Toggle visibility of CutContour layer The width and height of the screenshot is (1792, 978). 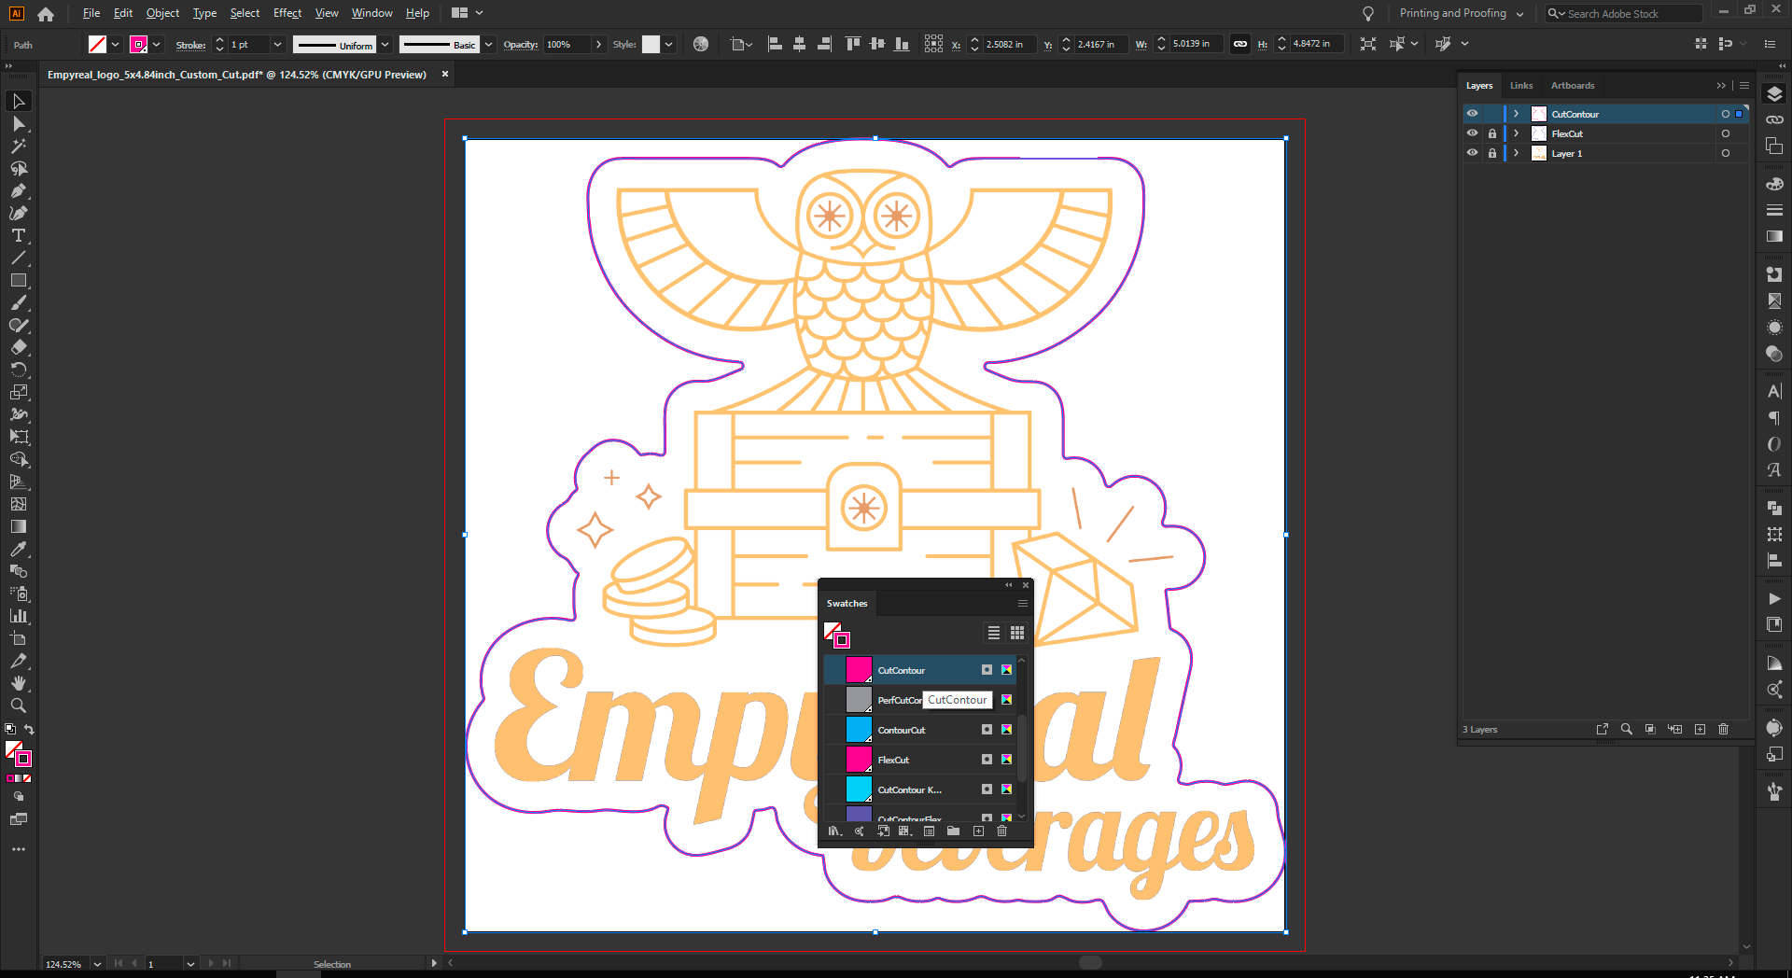pyautogui.click(x=1472, y=114)
